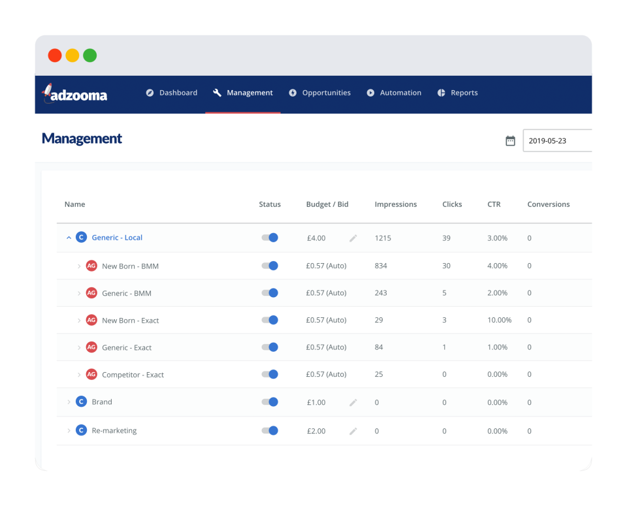Click the Opportunities lightning bolt icon
Image resolution: width=627 pixels, height=506 pixels.
tap(293, 93)
